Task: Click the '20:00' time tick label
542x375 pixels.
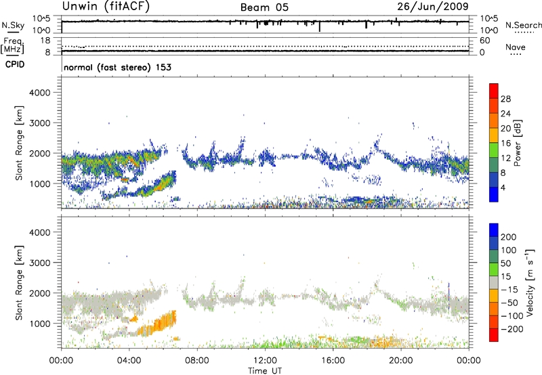Action: click(x=401, y=361)
